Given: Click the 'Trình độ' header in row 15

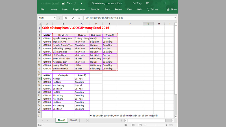Looking at the screenshot, I should (x=82, y=75).
